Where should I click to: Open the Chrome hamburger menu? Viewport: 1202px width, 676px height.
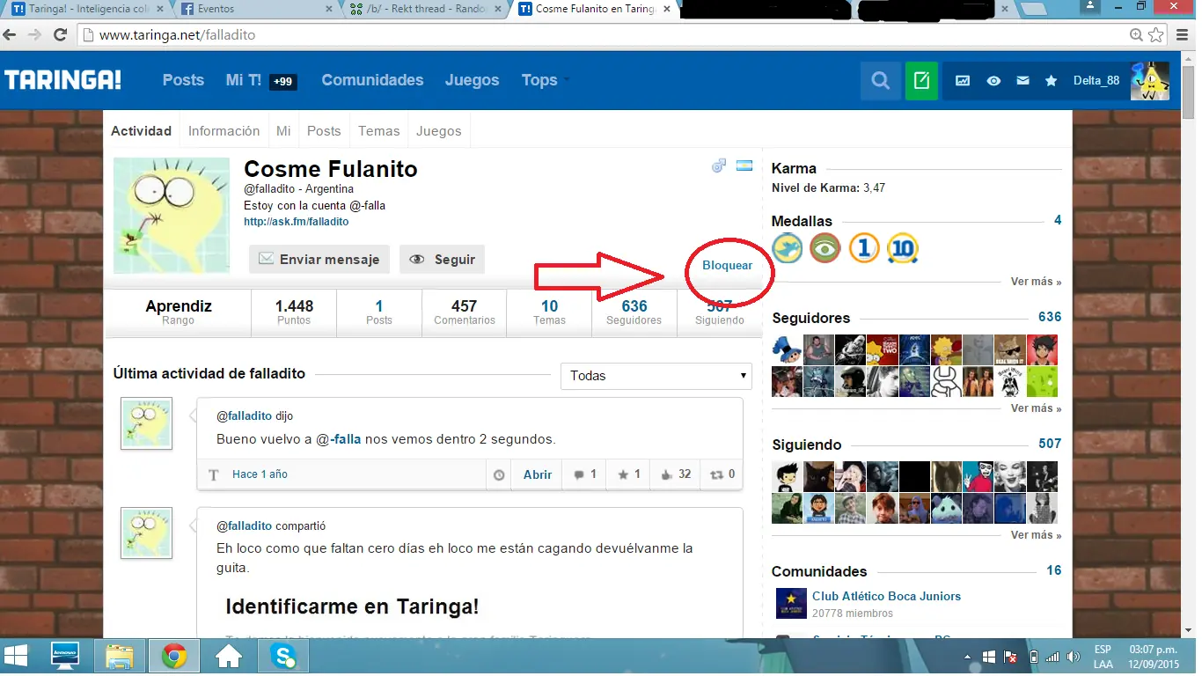tap(1182, 35)
